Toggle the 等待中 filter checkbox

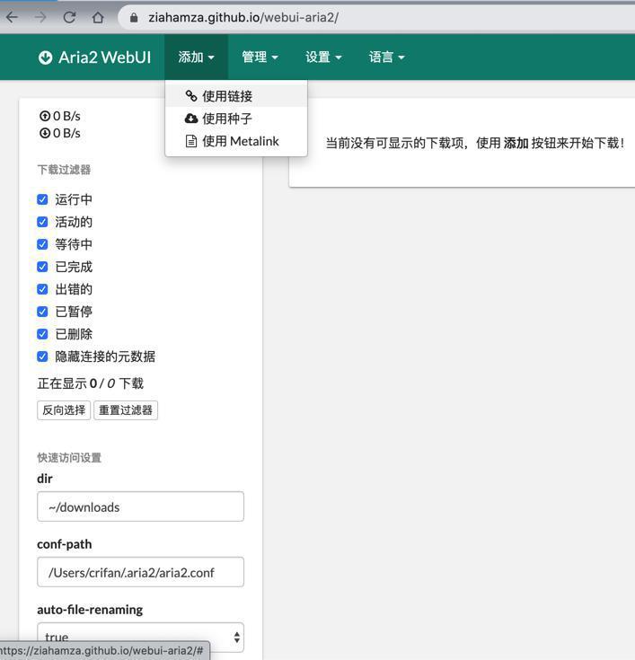pyautogui.click(x=42, y=244)
